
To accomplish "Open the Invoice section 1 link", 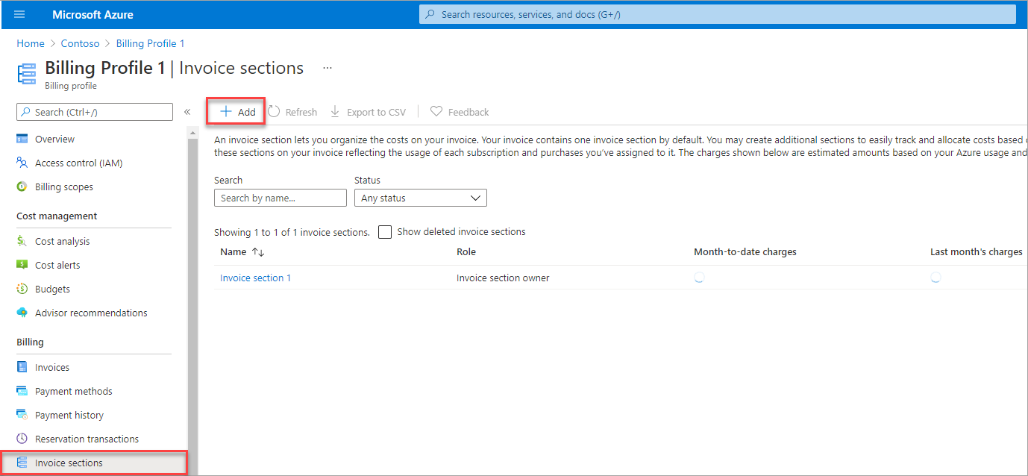I will [255, 278].
